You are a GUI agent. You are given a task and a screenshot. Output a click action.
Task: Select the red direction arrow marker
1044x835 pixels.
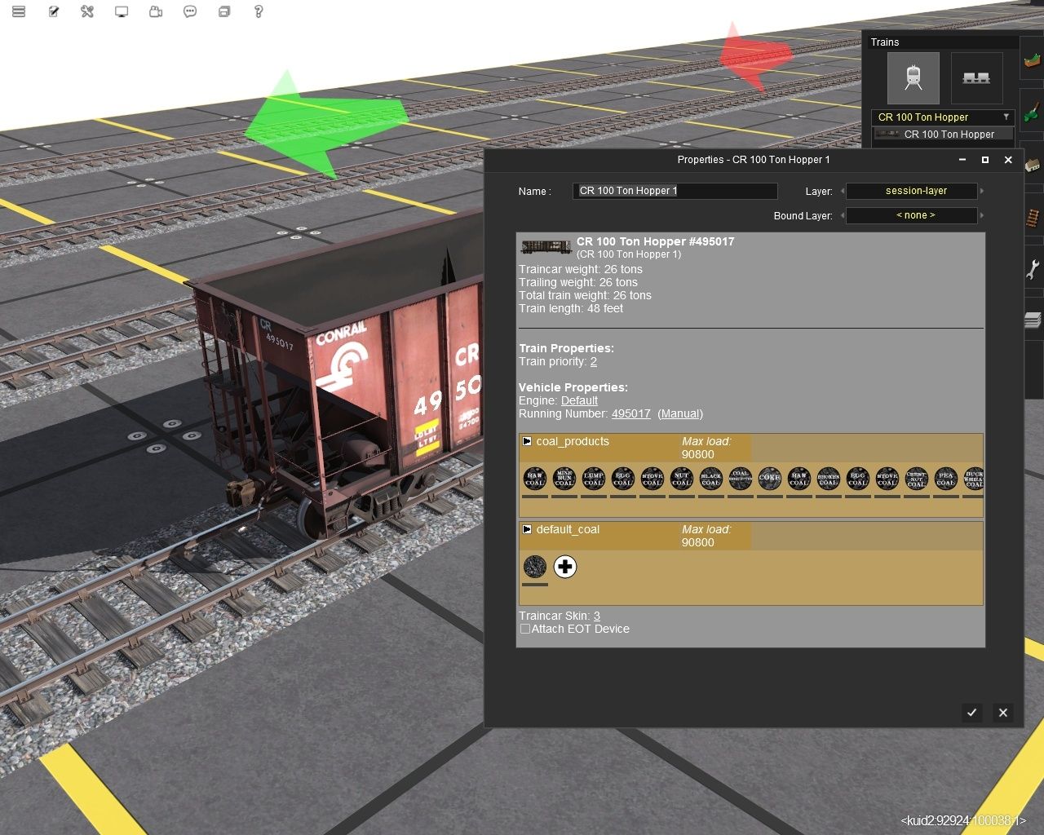pyautogui.click(x=754, y=55)
